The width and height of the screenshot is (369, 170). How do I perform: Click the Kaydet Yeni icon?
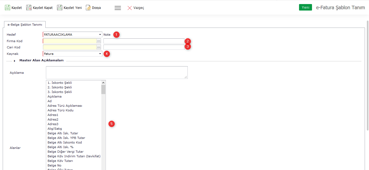pyautogui.click(x=60, y=8)
